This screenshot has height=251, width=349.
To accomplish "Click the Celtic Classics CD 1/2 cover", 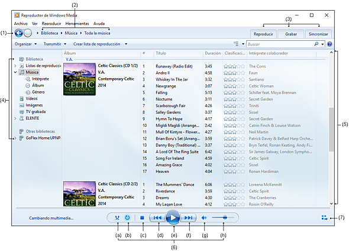I will [79, 79].
